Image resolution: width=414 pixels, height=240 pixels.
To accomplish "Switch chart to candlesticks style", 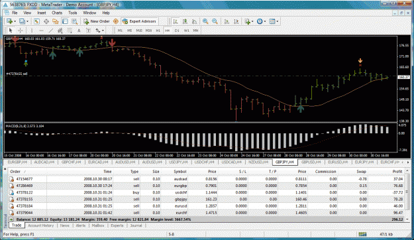I will [185, 21].
